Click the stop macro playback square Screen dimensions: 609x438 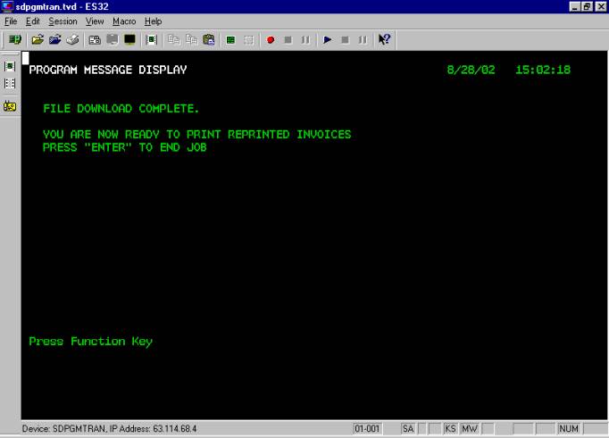click(345, 39)
